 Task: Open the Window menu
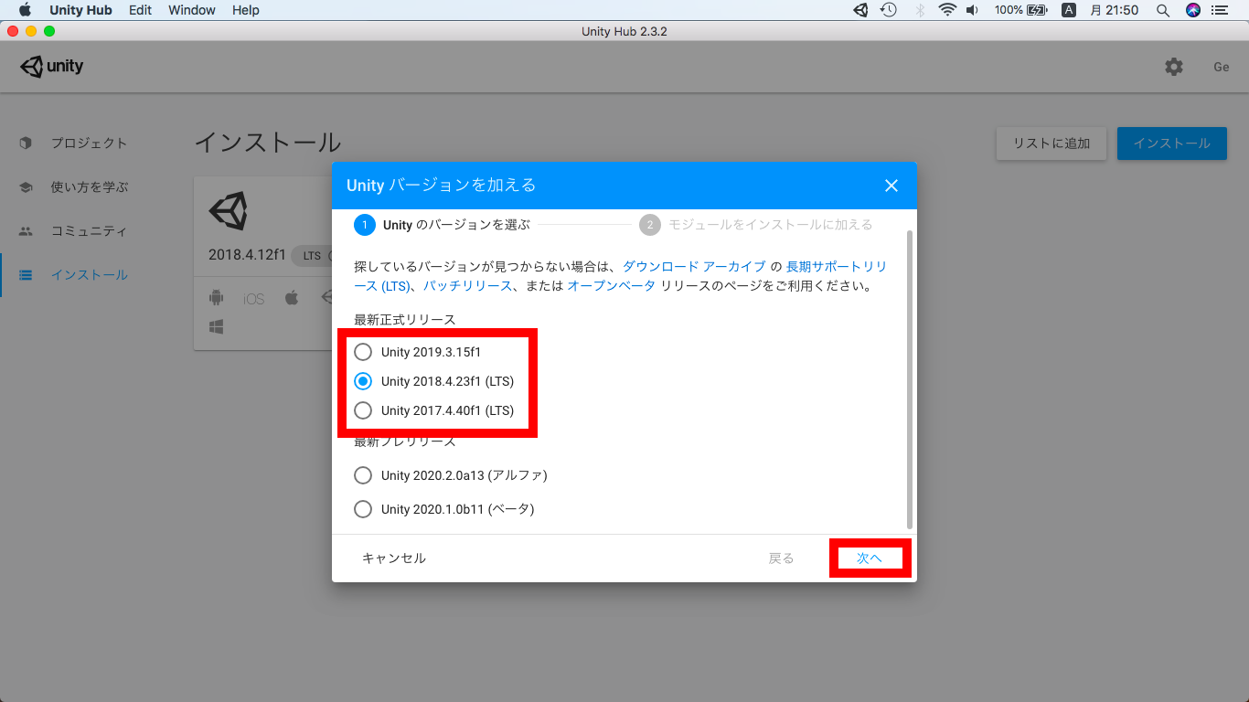pos(192,10)
